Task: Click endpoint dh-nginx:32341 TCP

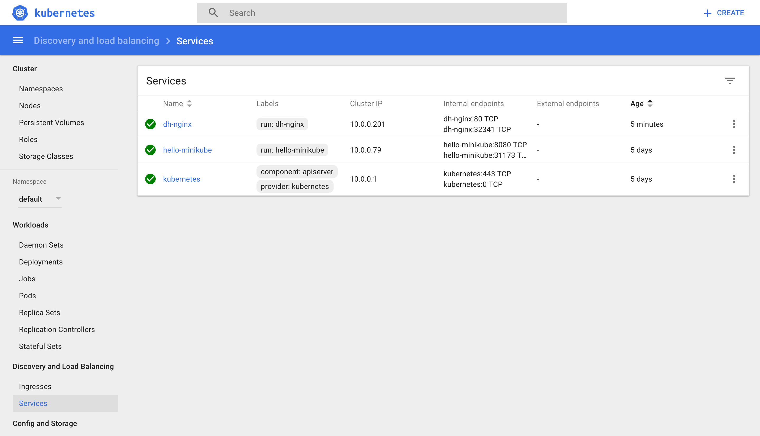Action: point(477,129)
